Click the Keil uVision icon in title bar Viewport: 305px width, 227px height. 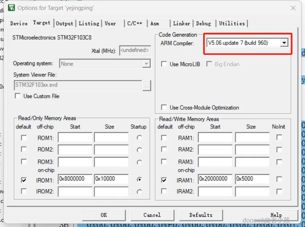pos(11,8)
